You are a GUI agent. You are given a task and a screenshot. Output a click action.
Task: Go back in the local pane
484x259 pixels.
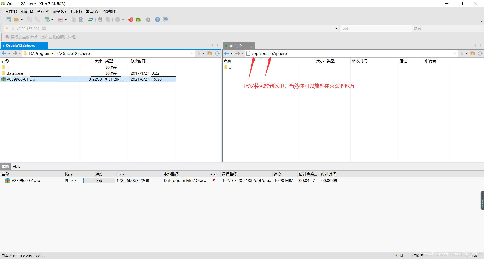pos(4,53)
